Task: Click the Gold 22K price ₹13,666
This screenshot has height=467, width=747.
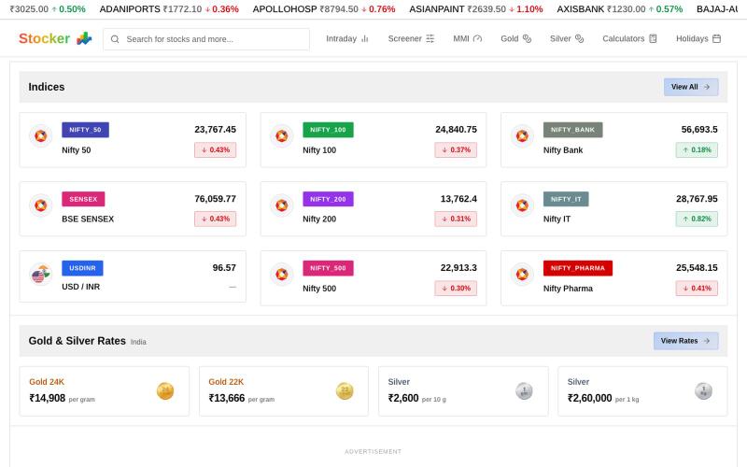Action: 227,399
